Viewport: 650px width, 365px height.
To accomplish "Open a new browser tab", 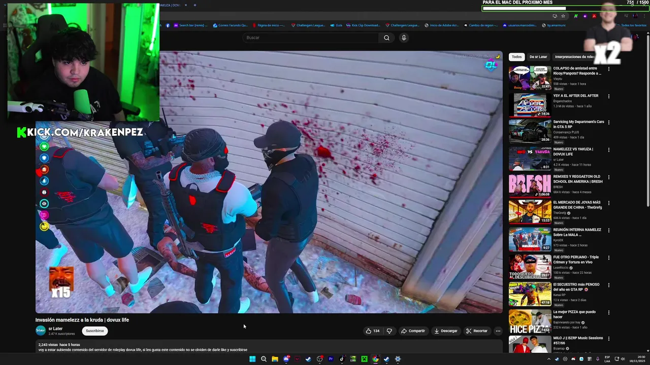I will (x=194, y=5).
